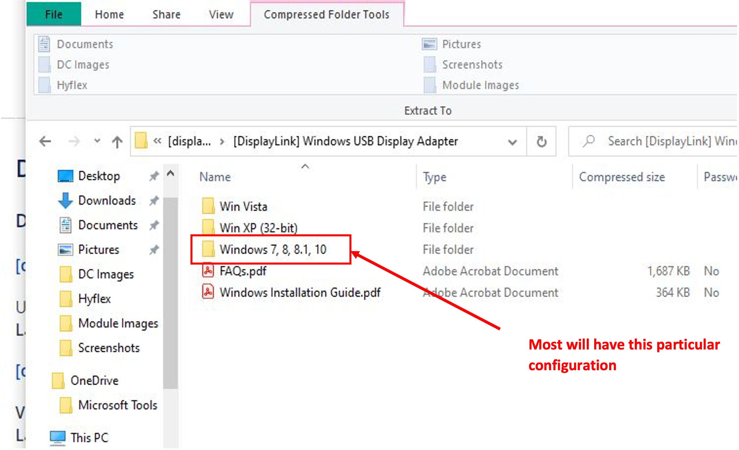Toggle the pin beside Documents in sidebar
This screenshot has height=450, width=739.
154,225
